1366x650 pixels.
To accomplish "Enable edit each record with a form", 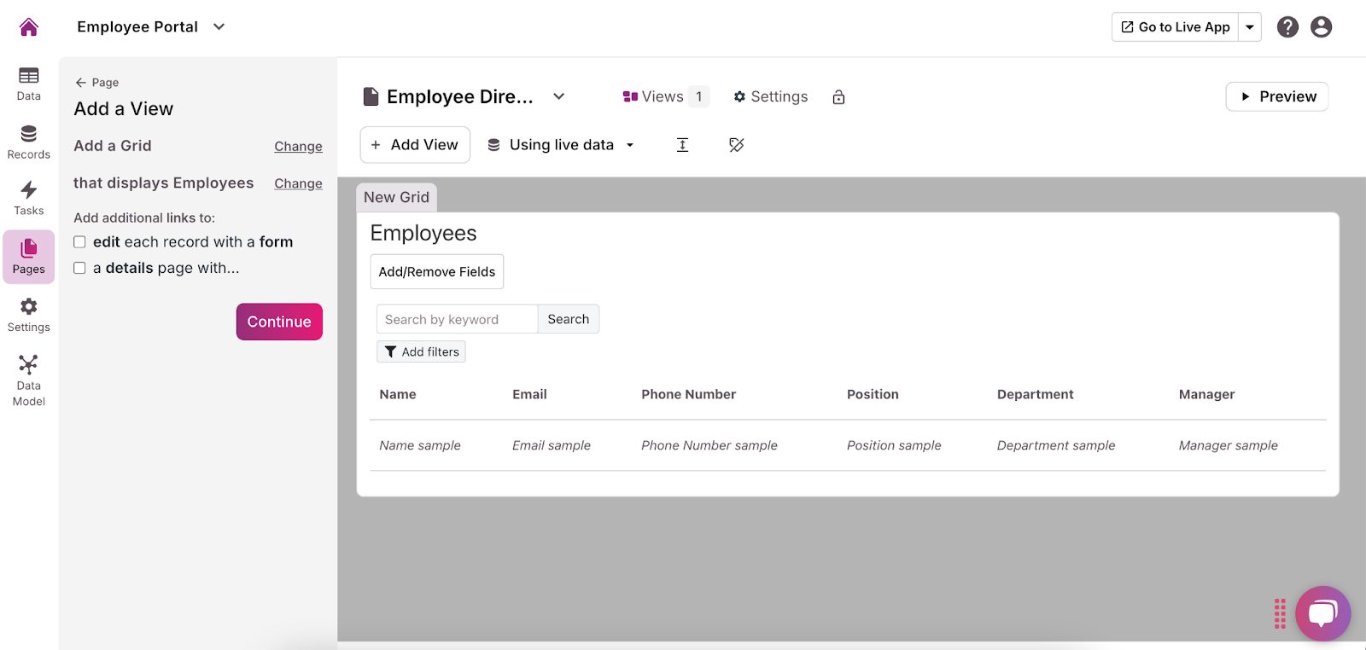I will [79, 242].
